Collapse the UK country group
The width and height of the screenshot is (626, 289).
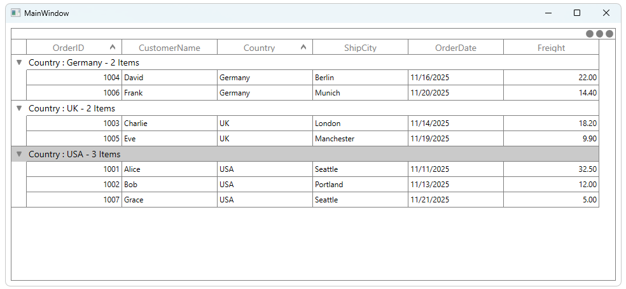point(18,108)
